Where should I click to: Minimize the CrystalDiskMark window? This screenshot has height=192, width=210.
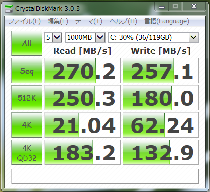(162, 7)
